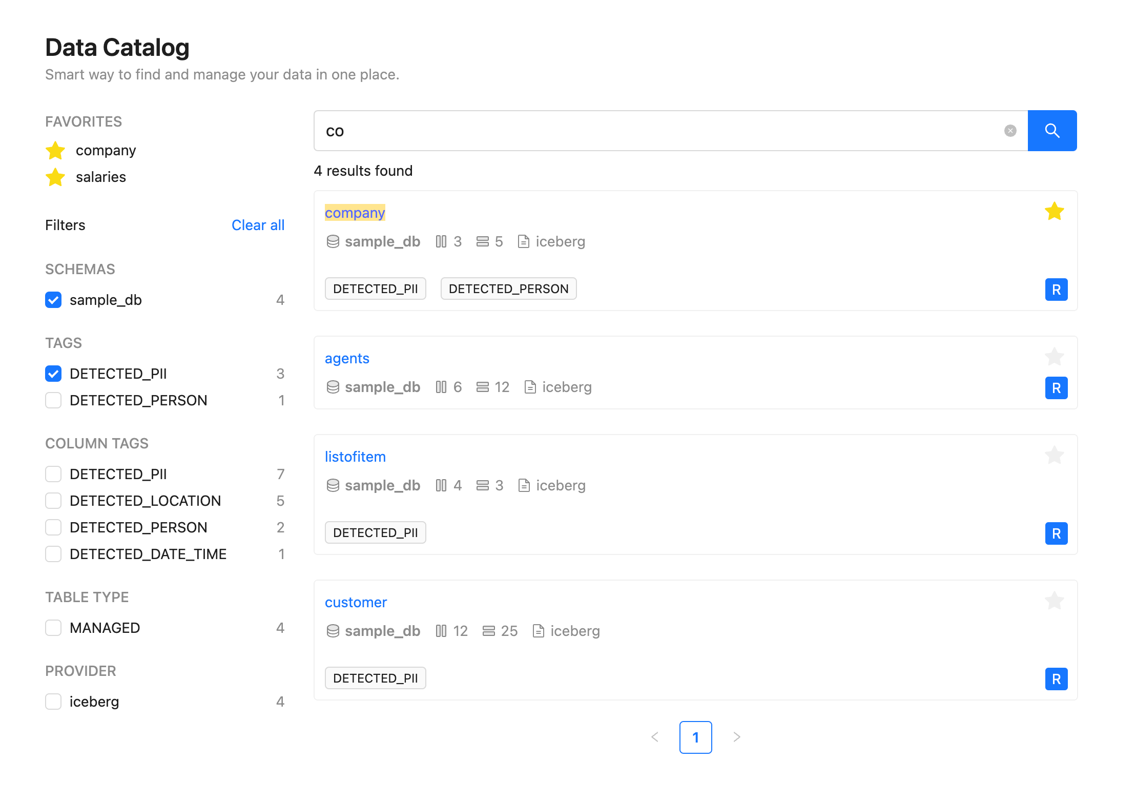Image resolution: width=1136 pixels, height=803 pixels.
Task: Go to previous page arrow
Action: pyautogui.click(x=655, y=737)
